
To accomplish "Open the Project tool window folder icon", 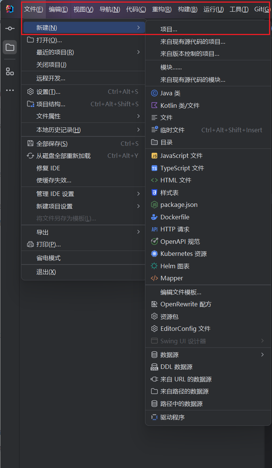I will [9, 47].
